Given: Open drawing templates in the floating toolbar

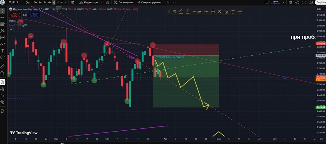Looking at the screenshot, I should [174, 12].
